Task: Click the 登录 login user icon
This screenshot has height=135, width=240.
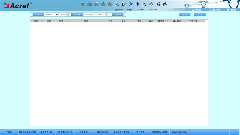Action: tap(193, 10)
